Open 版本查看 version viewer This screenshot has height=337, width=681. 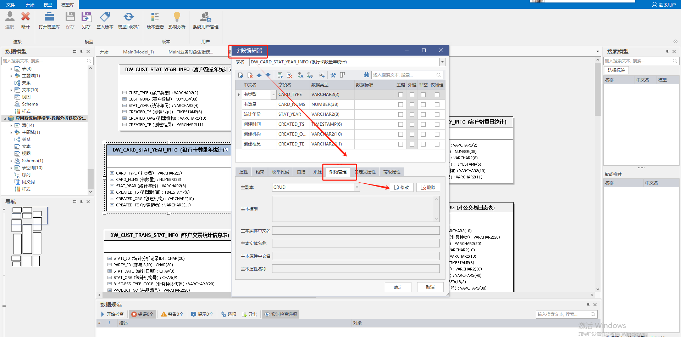(x=155, y=20)
